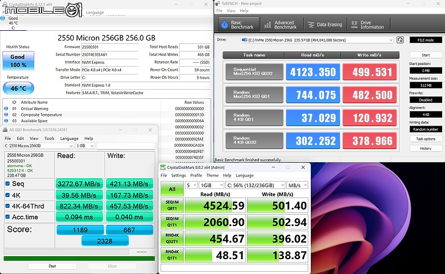Image resolution: width=445 pixels, height=274 pixels.
Task: Click the 4524.59 sequential read result
Action: (216, 205)
